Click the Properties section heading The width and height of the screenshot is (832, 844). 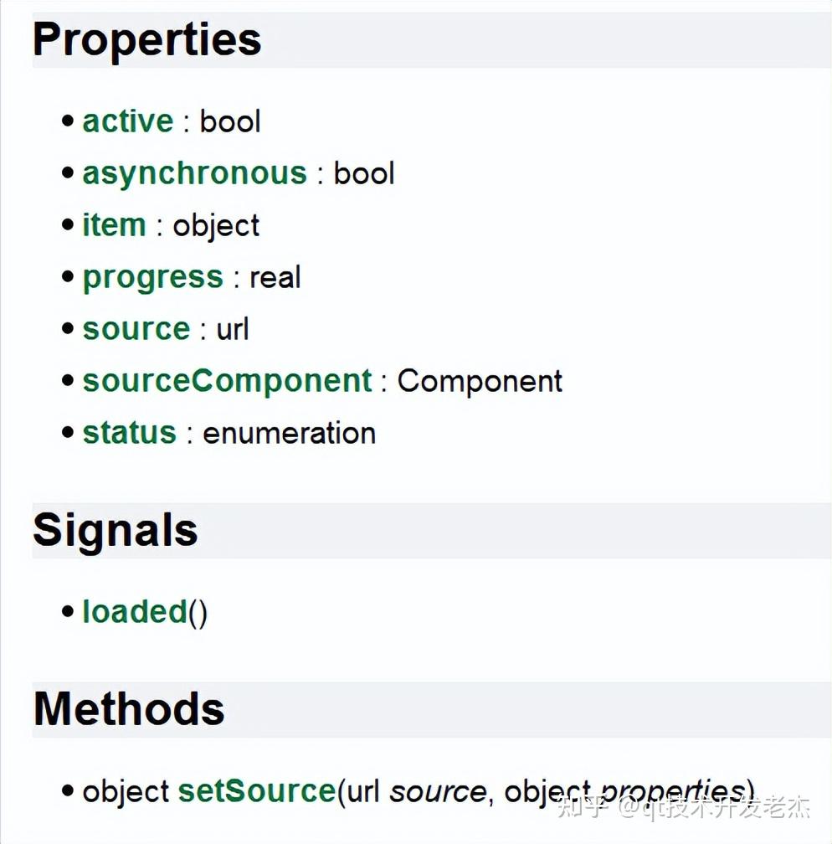[147, 40]
